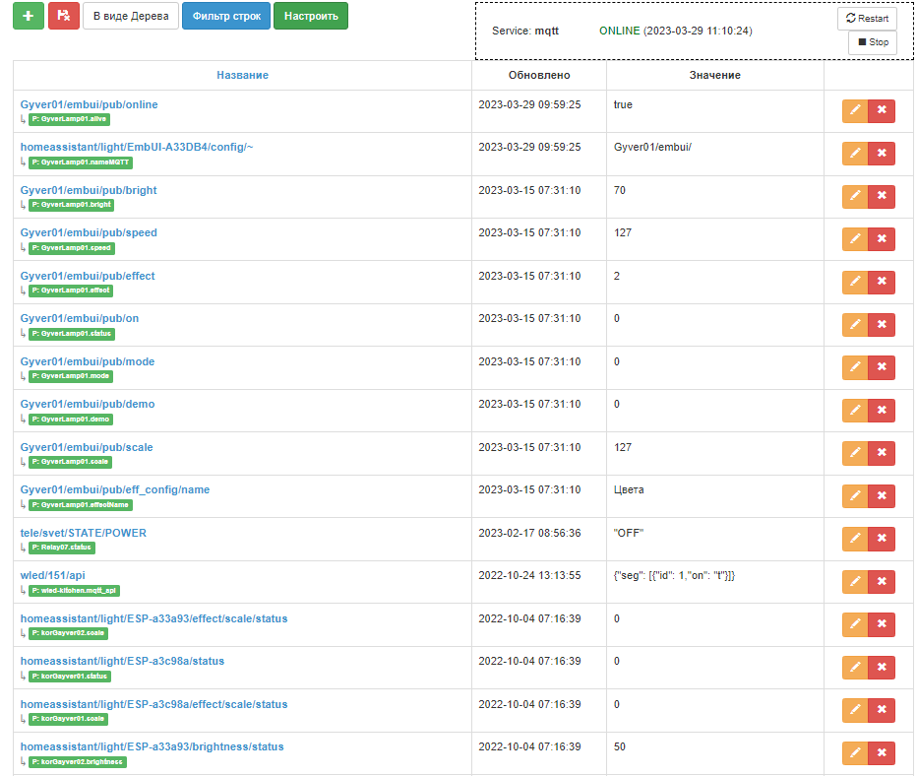The height and width of the screenshot is (776, 917).
Task: Open the Gyver01/embui/pub/on topic link
Action: [x=80, y=318]
